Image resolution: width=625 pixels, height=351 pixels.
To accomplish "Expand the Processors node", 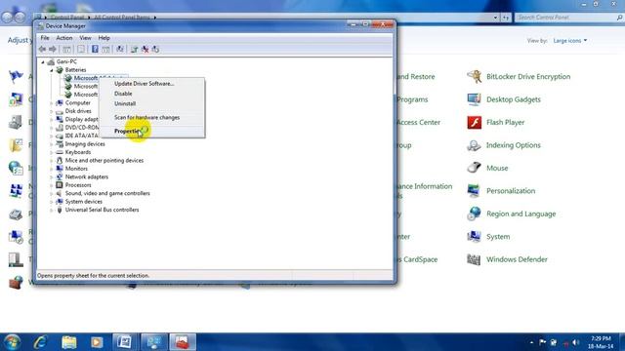I will point(52,185).
